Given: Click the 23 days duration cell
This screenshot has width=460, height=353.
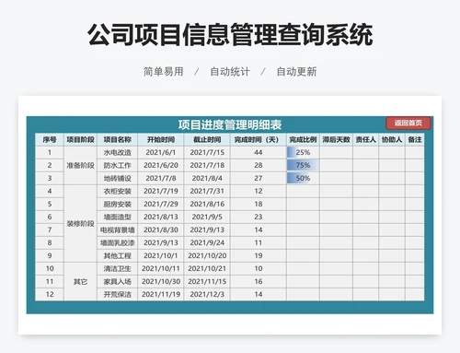Looking at the screenshot, I should [x=259, y=217].
